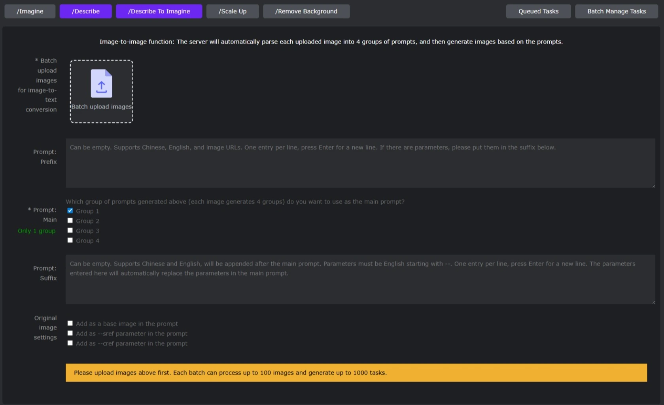Check the --sref parameter option

70,333
